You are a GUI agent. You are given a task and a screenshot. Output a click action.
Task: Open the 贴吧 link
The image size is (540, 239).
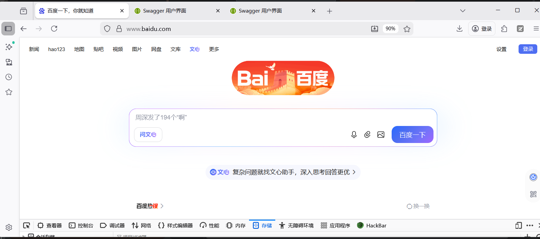click(98, 49)
